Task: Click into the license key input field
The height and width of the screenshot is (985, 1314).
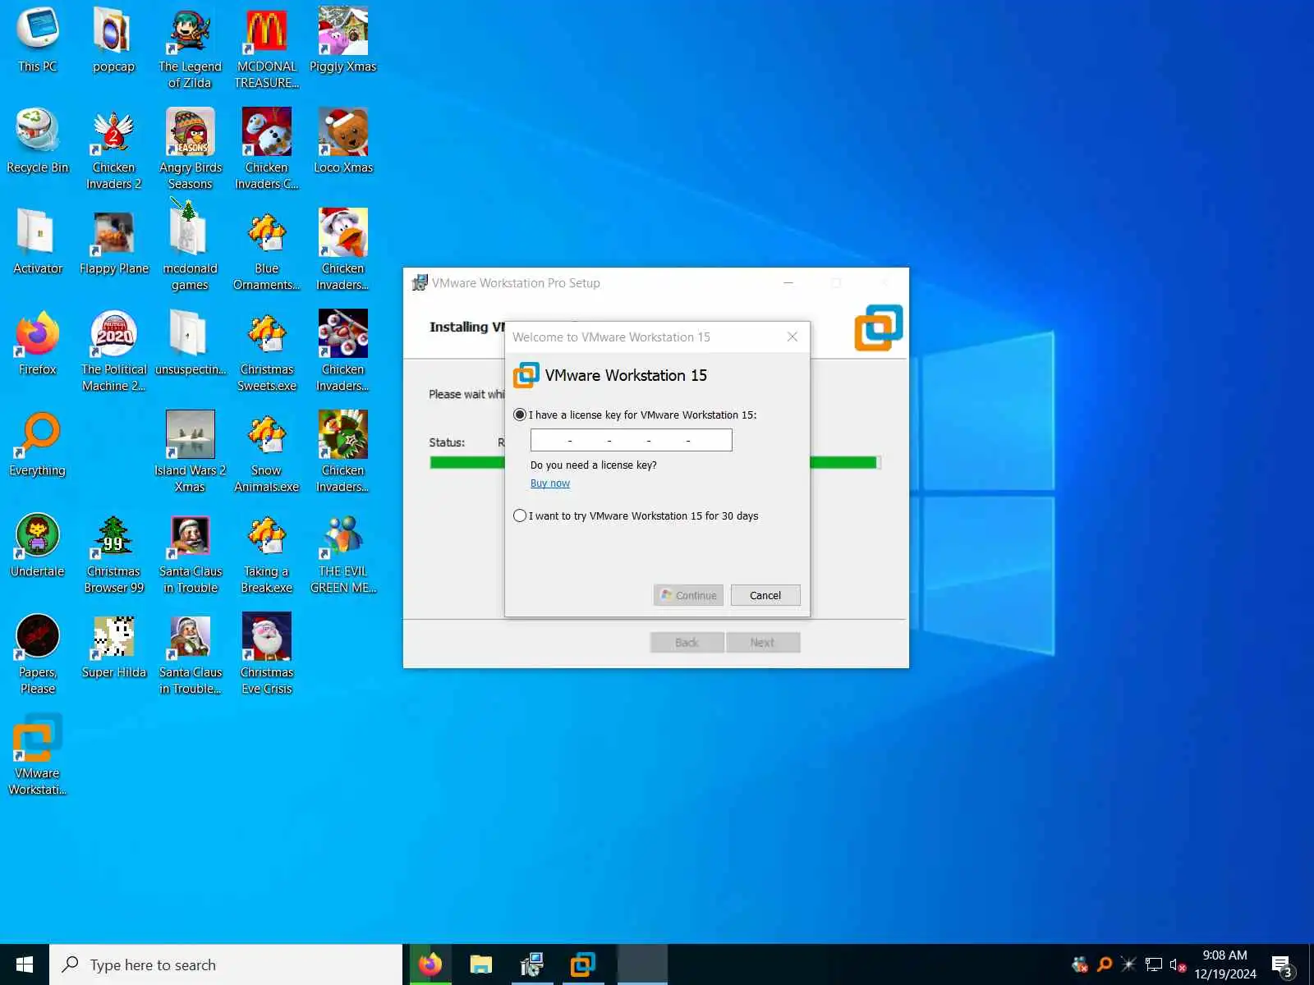Action: [631, 441]
